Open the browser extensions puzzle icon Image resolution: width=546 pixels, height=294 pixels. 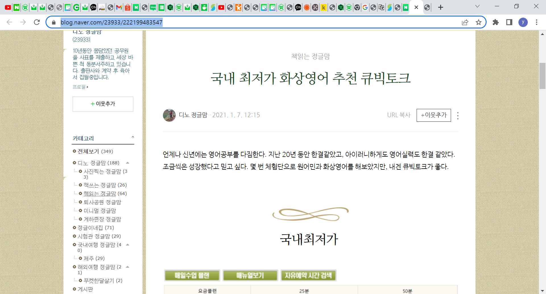coord(496,22)
